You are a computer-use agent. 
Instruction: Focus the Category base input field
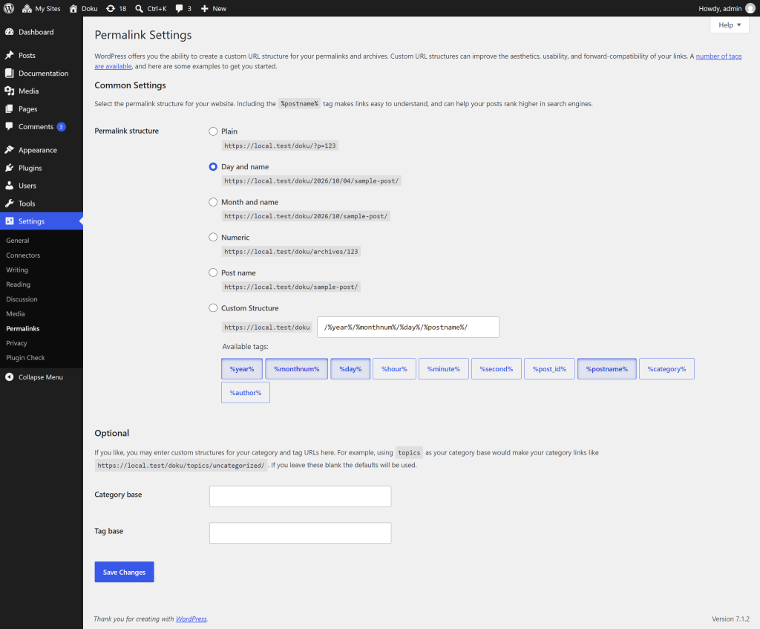[x=300, y=497]
